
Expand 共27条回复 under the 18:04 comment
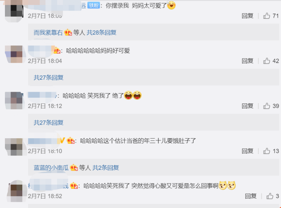click(x=48, y=77)
